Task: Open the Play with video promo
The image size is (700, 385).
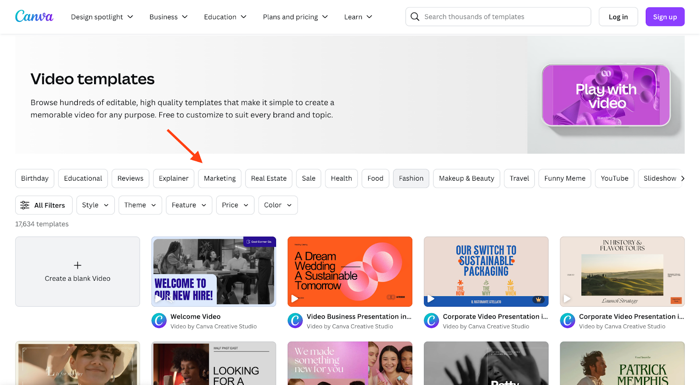Action: point(606,95)
